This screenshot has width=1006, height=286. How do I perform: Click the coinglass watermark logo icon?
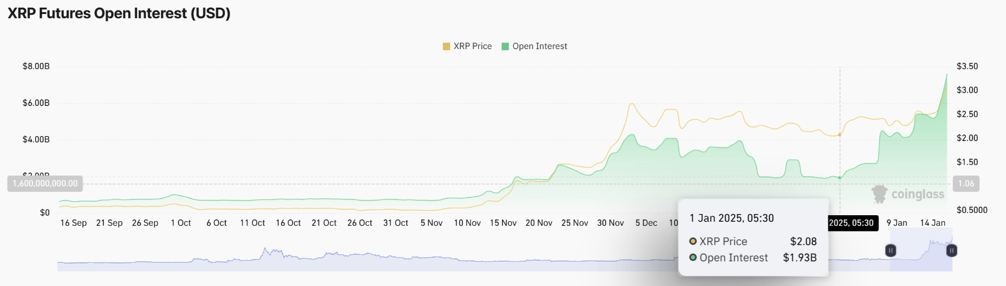click(879, 194)
